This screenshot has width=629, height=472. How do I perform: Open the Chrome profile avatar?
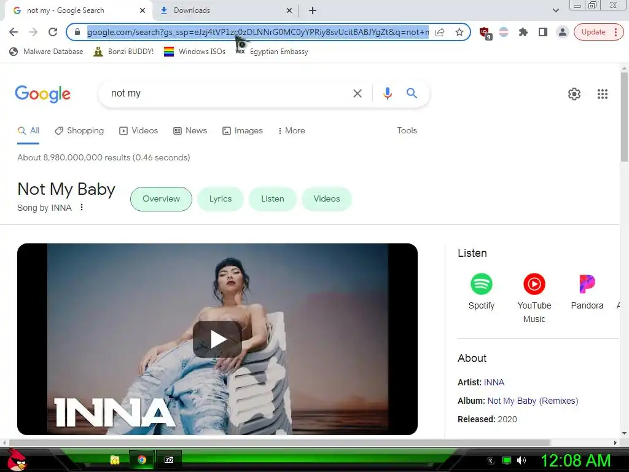tap(563, 32)
